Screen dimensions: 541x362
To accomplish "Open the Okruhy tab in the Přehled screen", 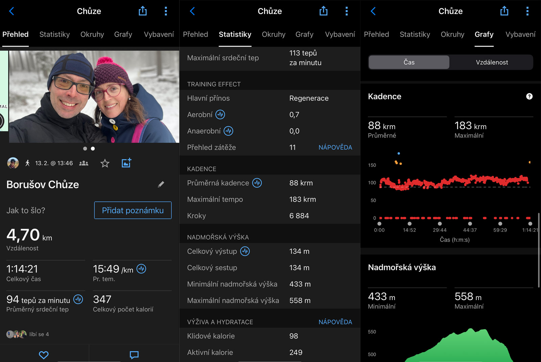I will click(92, 35).
